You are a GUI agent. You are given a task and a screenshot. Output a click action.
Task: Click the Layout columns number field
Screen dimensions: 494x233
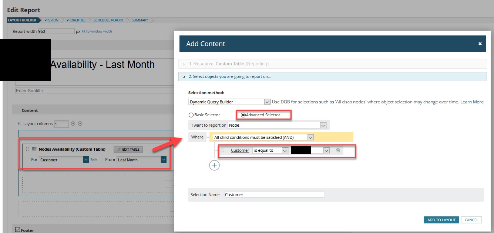tap(61, 124)
